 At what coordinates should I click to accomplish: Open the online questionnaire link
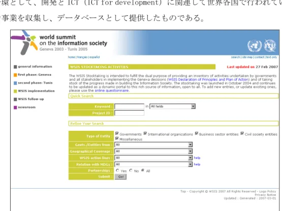112,90
